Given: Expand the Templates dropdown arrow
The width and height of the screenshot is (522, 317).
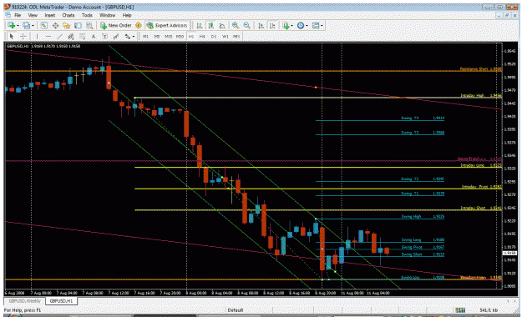Looking at the screenshot, I should pyautogui.click(x=322, y=26).
